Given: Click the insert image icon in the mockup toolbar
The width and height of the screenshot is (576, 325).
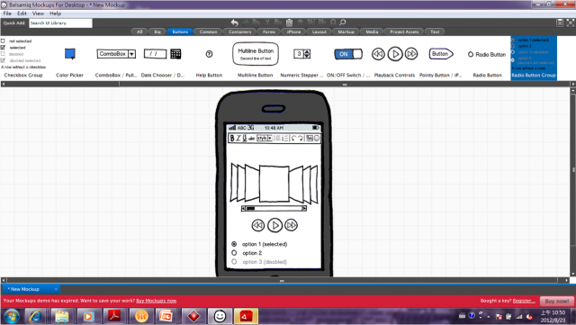Looking at the screenshot, I should [x=310, y=139].
